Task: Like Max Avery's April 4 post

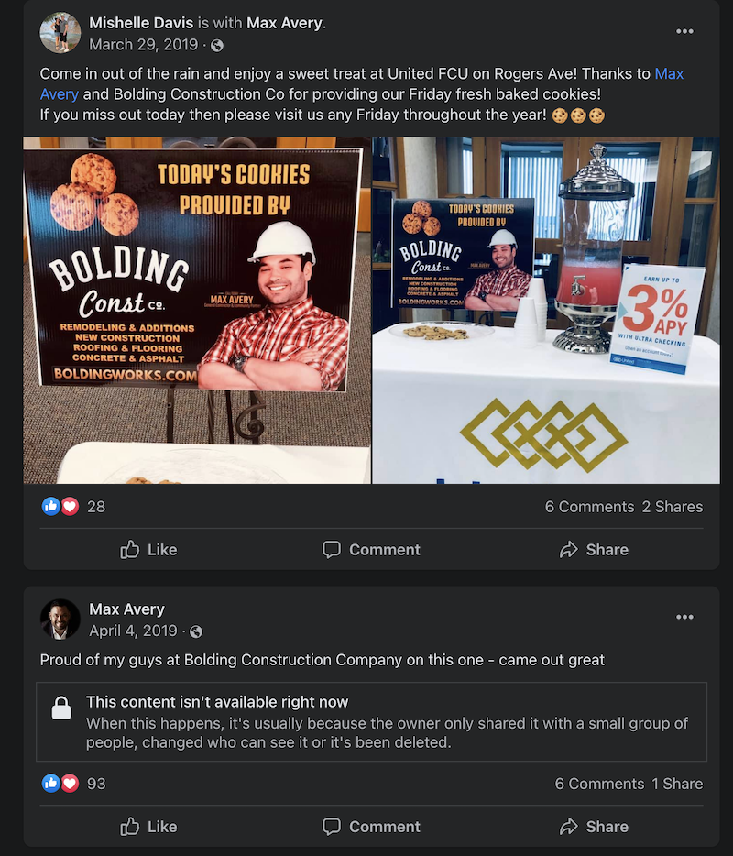Action: pos(148,826)
